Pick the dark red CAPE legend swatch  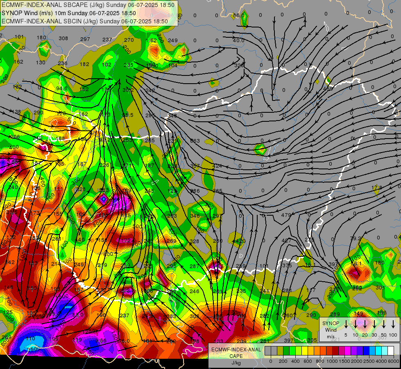(x=335, y=351)
